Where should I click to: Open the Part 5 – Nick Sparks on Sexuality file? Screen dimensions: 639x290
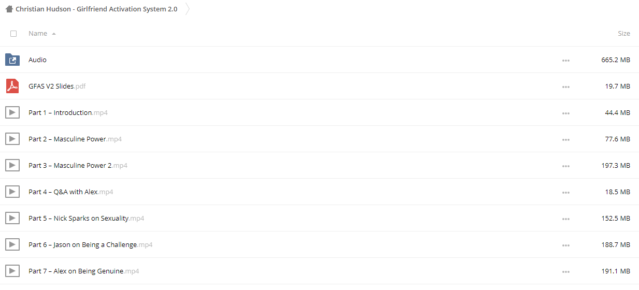tap(86, 218)
